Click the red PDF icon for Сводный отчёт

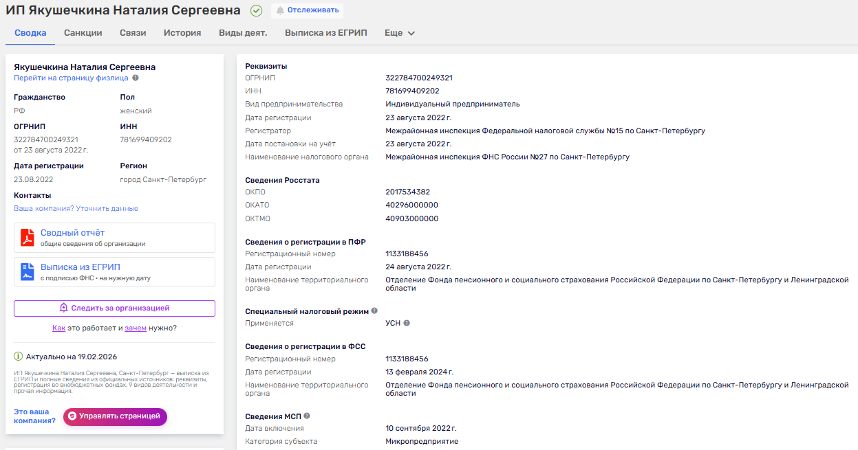coord(28,238)
